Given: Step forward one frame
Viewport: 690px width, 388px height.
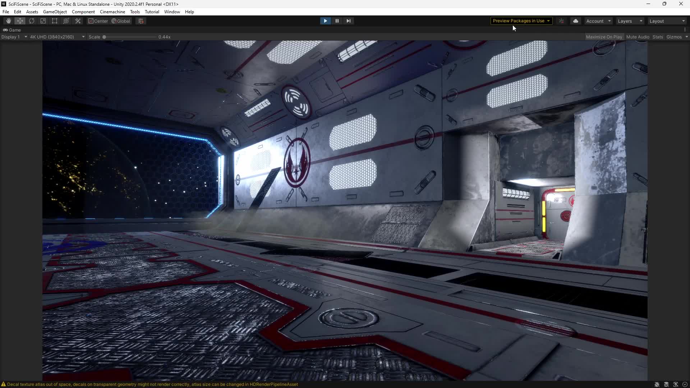Looking at the screenshot, I should [x=348, y=21].
